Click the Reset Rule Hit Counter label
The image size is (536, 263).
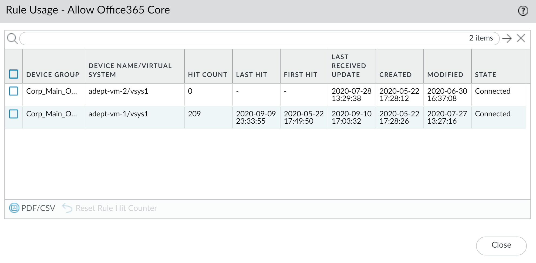[x=116, y=208]
